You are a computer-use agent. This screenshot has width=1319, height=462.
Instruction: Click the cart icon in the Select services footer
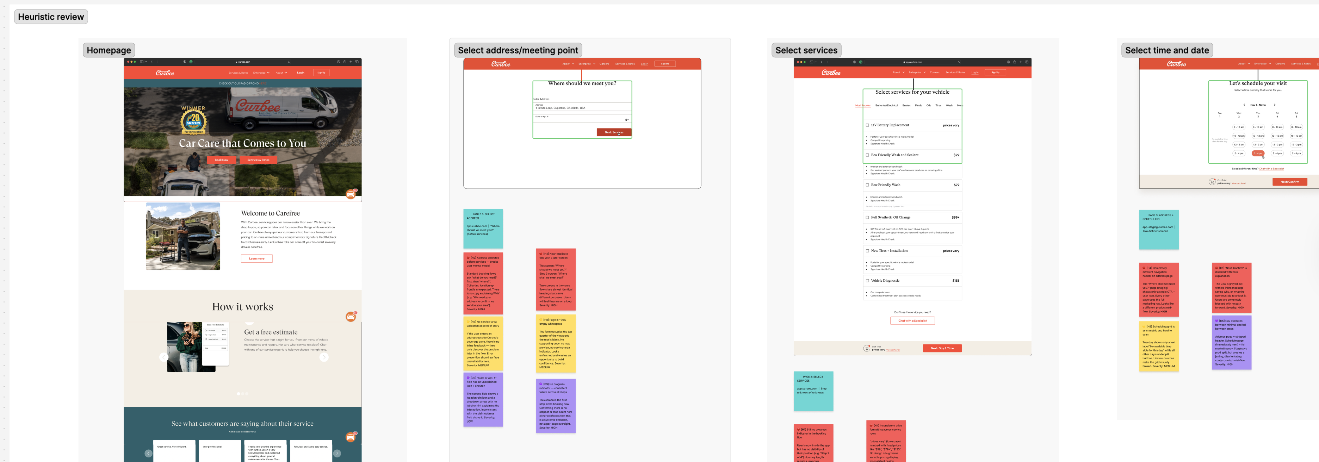click(866, 348)
